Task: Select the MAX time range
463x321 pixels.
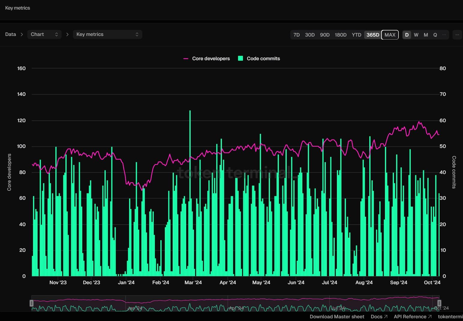Action: (390, 35)
